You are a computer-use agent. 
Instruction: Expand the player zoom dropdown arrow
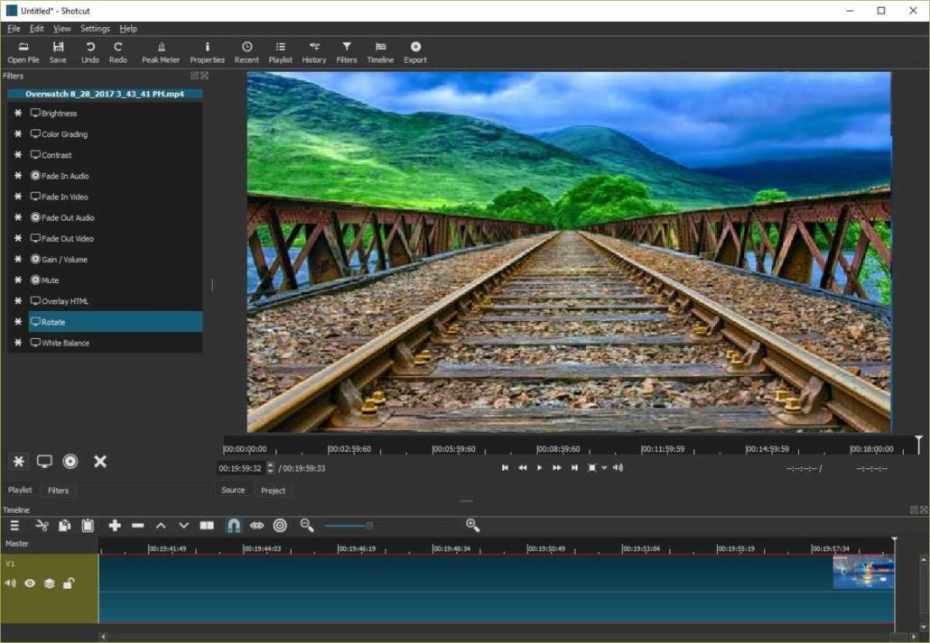[604, 468]
